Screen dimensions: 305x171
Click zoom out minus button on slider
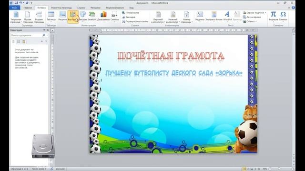click(x=270, y=169)
